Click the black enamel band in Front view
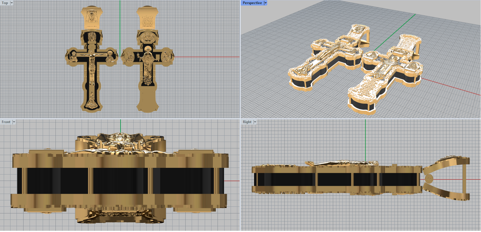 [x=120, y=180]
